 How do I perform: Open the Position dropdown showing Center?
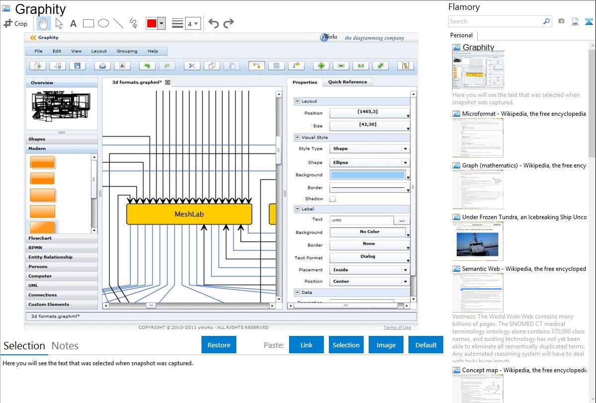pyautogui.click(x=370, y=281)
